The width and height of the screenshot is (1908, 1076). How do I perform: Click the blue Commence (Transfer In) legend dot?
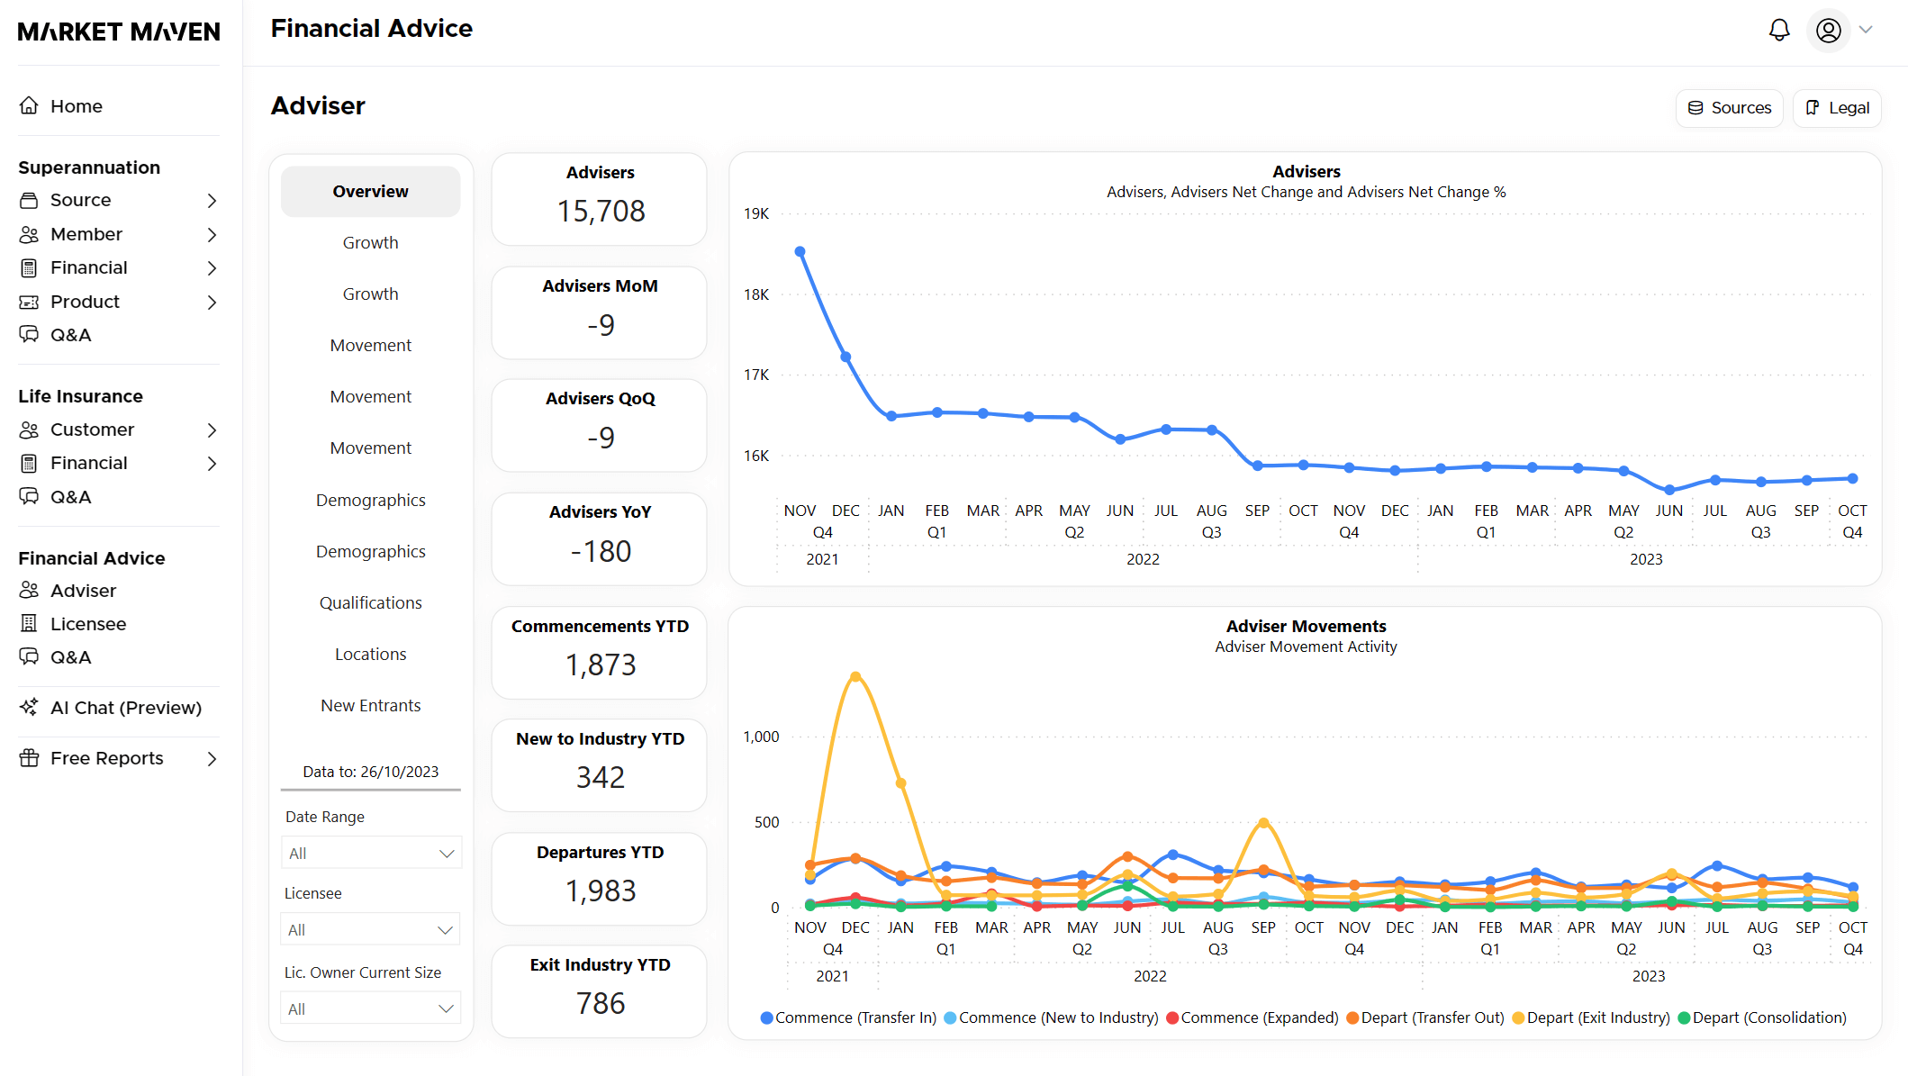click(x=766, y=1017)
